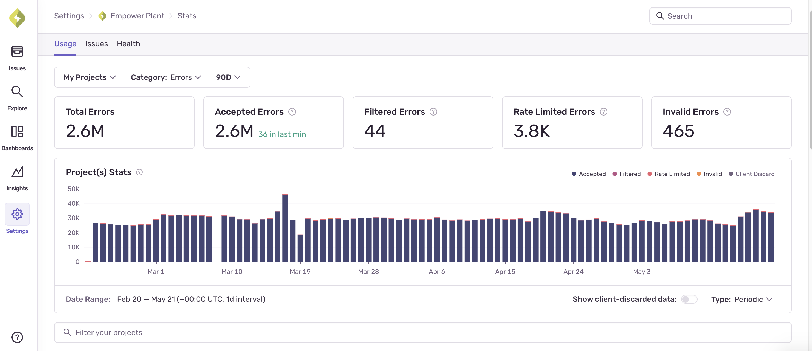The height and width of the screenshot is (351, 812).
Task: Open the Type: Periodic dropdown
Action: click(741, 299)
